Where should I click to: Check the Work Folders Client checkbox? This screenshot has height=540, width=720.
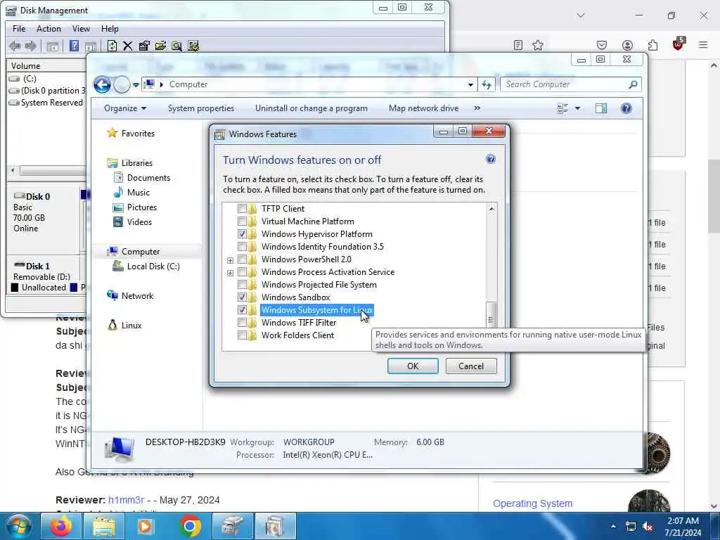(242, 335)
